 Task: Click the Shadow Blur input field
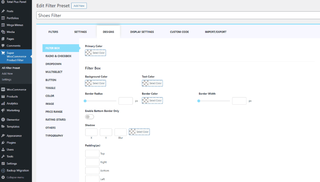121,132
